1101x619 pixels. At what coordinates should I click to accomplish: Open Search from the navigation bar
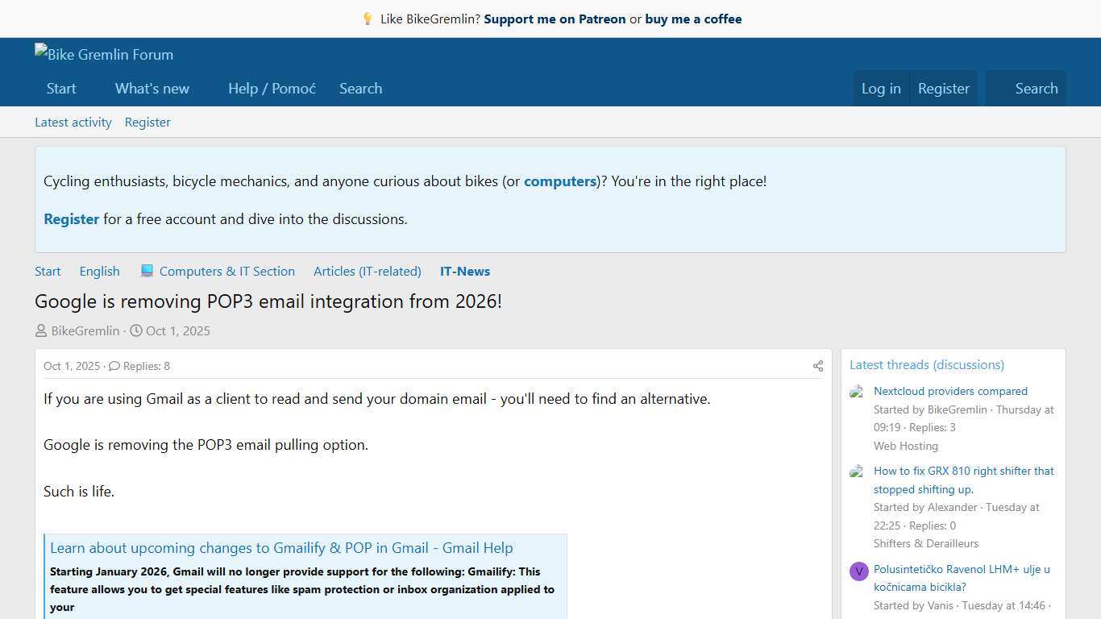pyautogui.click(x=360, y=89)
